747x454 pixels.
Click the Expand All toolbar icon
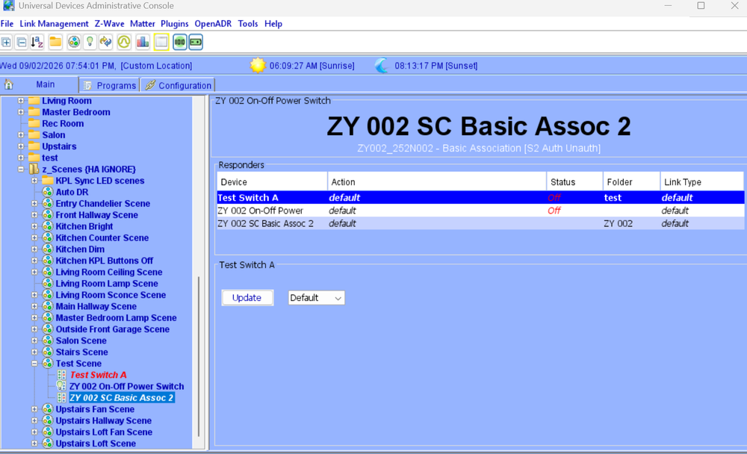(x=6, y=43)
